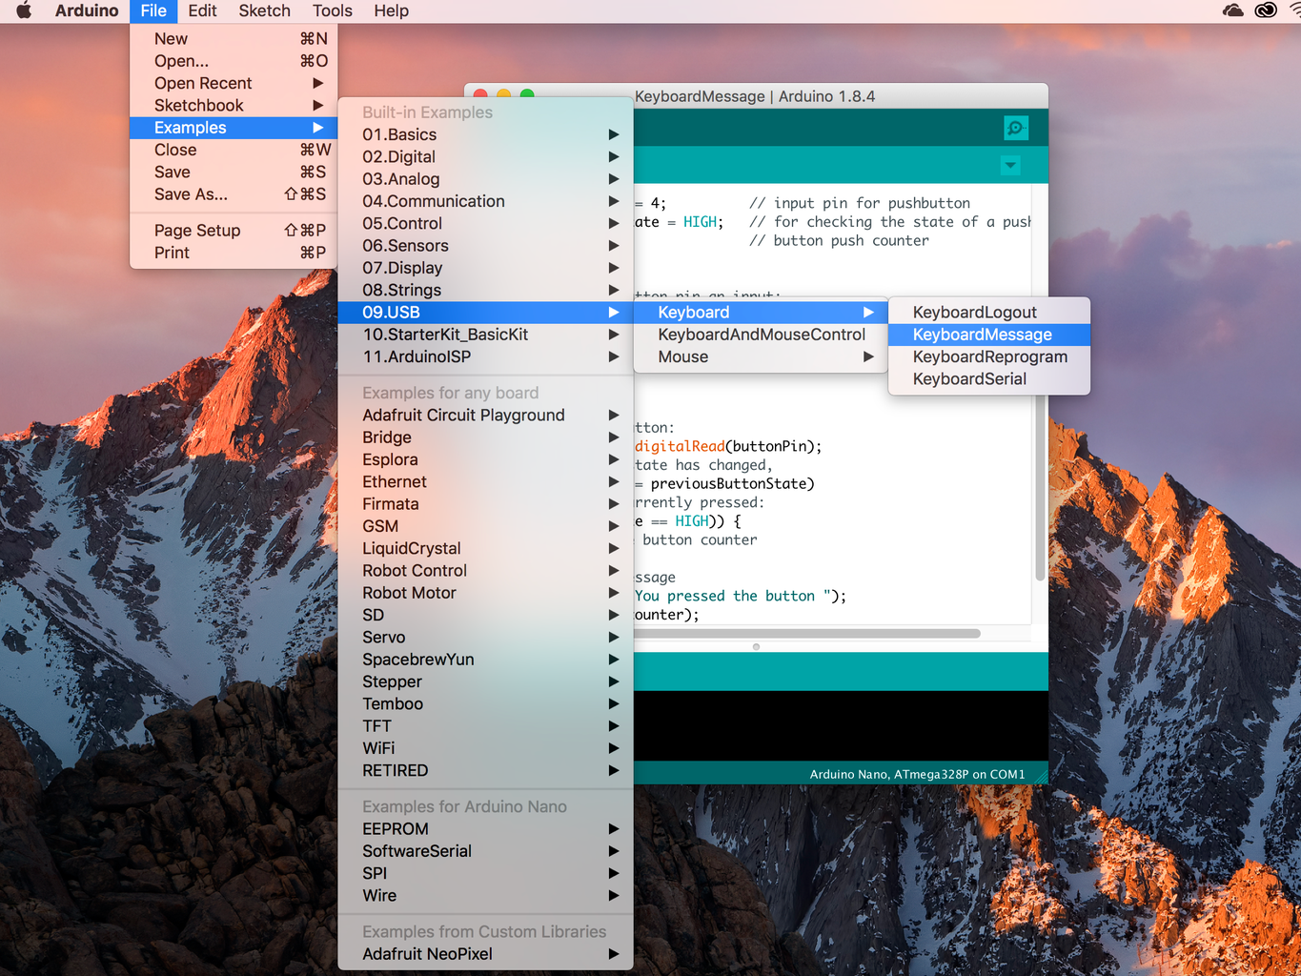Open the Tools menu

[x=333, y=10]
